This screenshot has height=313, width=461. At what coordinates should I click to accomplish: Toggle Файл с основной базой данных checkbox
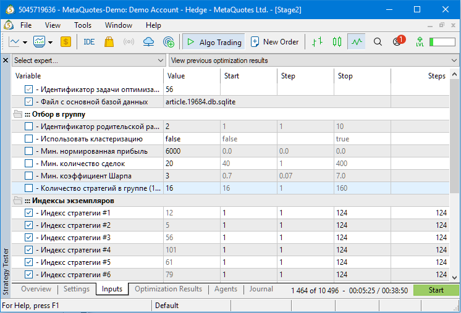[x=28, y=102]
